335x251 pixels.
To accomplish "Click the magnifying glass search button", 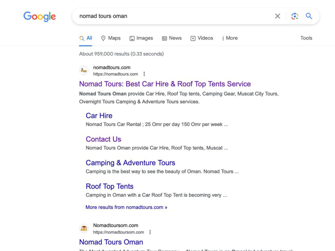I will [x=309, y=16].
